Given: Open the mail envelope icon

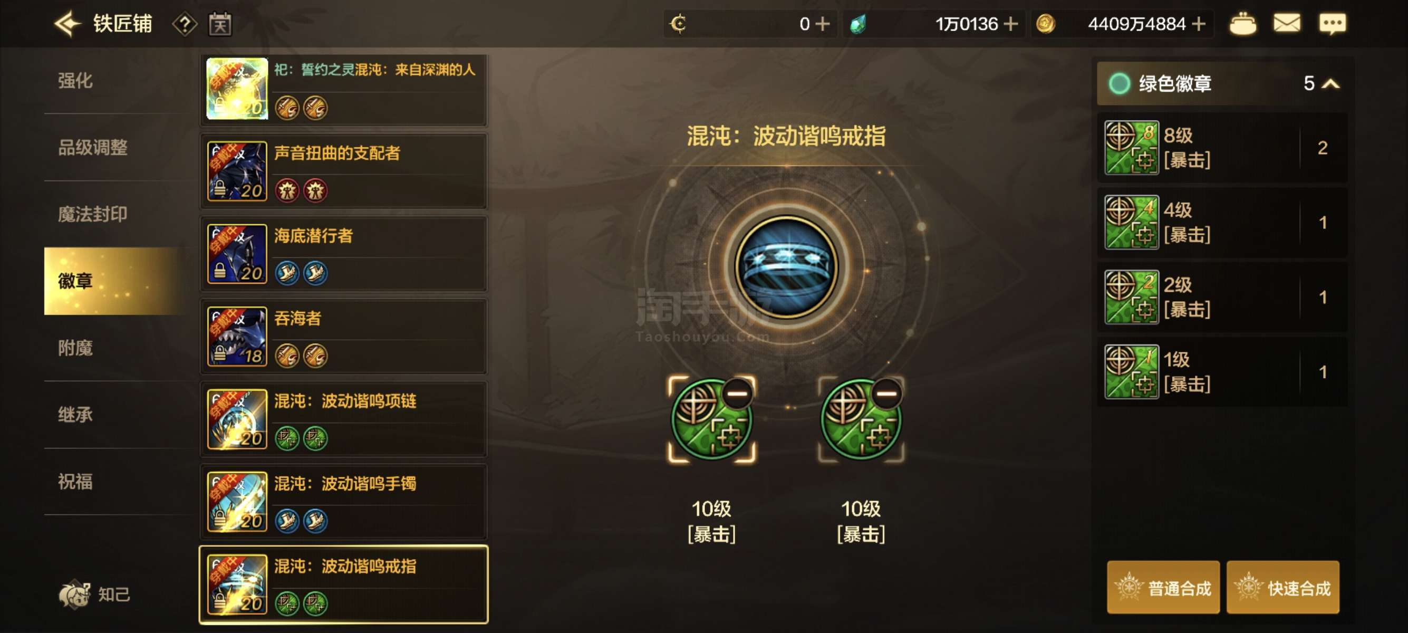Looking at the screenshot, I should point(1287,24).
